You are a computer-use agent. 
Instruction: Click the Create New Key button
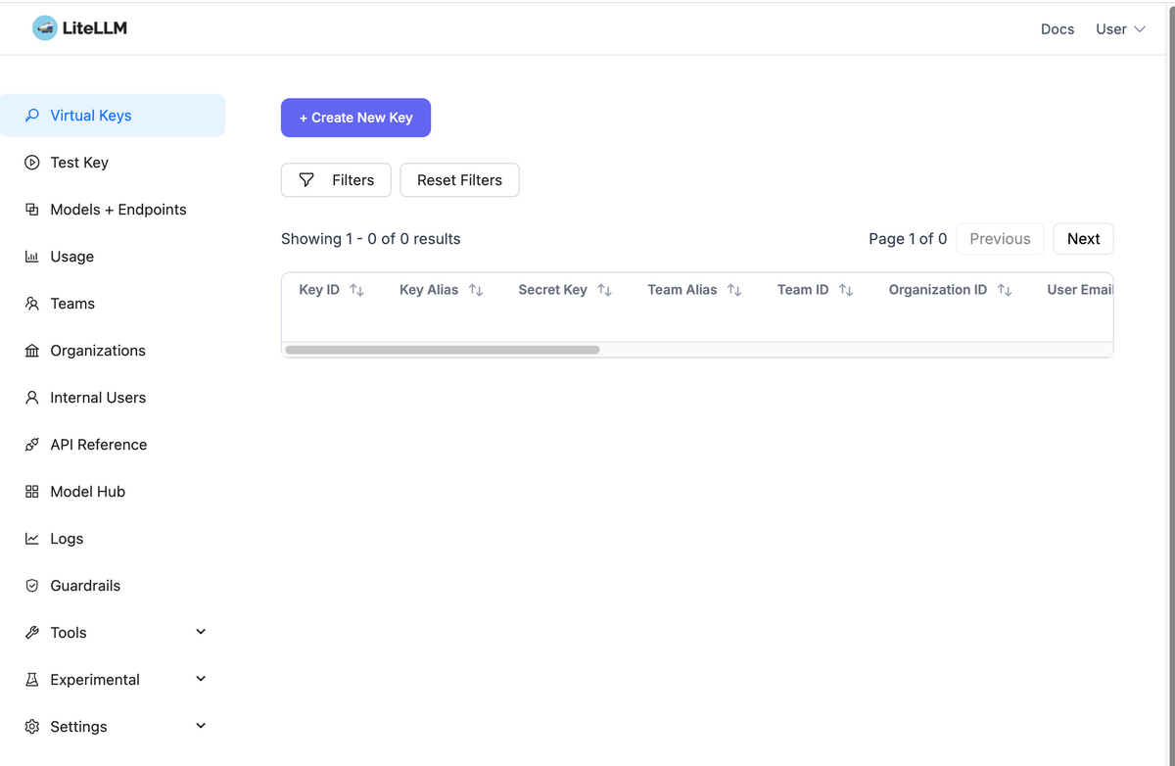point(355,117)
